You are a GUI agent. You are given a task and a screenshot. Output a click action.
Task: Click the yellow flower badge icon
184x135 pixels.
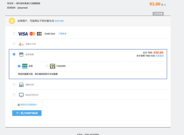12,21
